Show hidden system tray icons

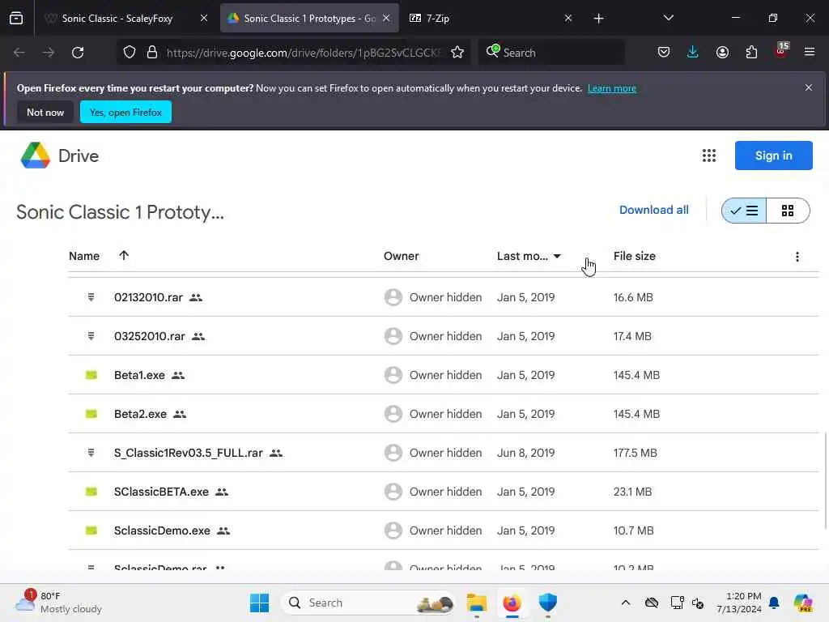(x=626, y=603)
